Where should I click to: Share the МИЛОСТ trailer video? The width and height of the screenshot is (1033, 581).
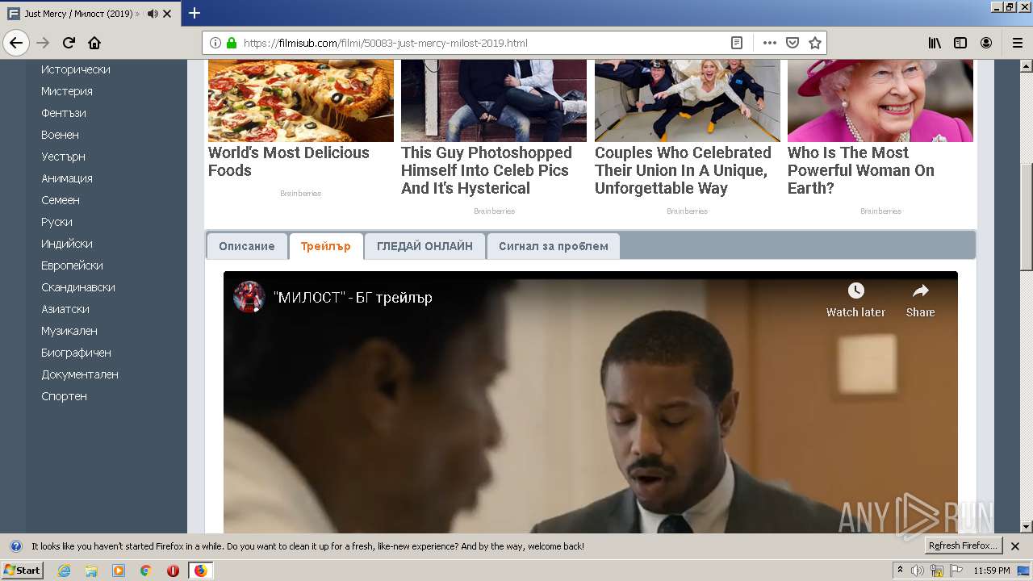click(x=920, y=300)
